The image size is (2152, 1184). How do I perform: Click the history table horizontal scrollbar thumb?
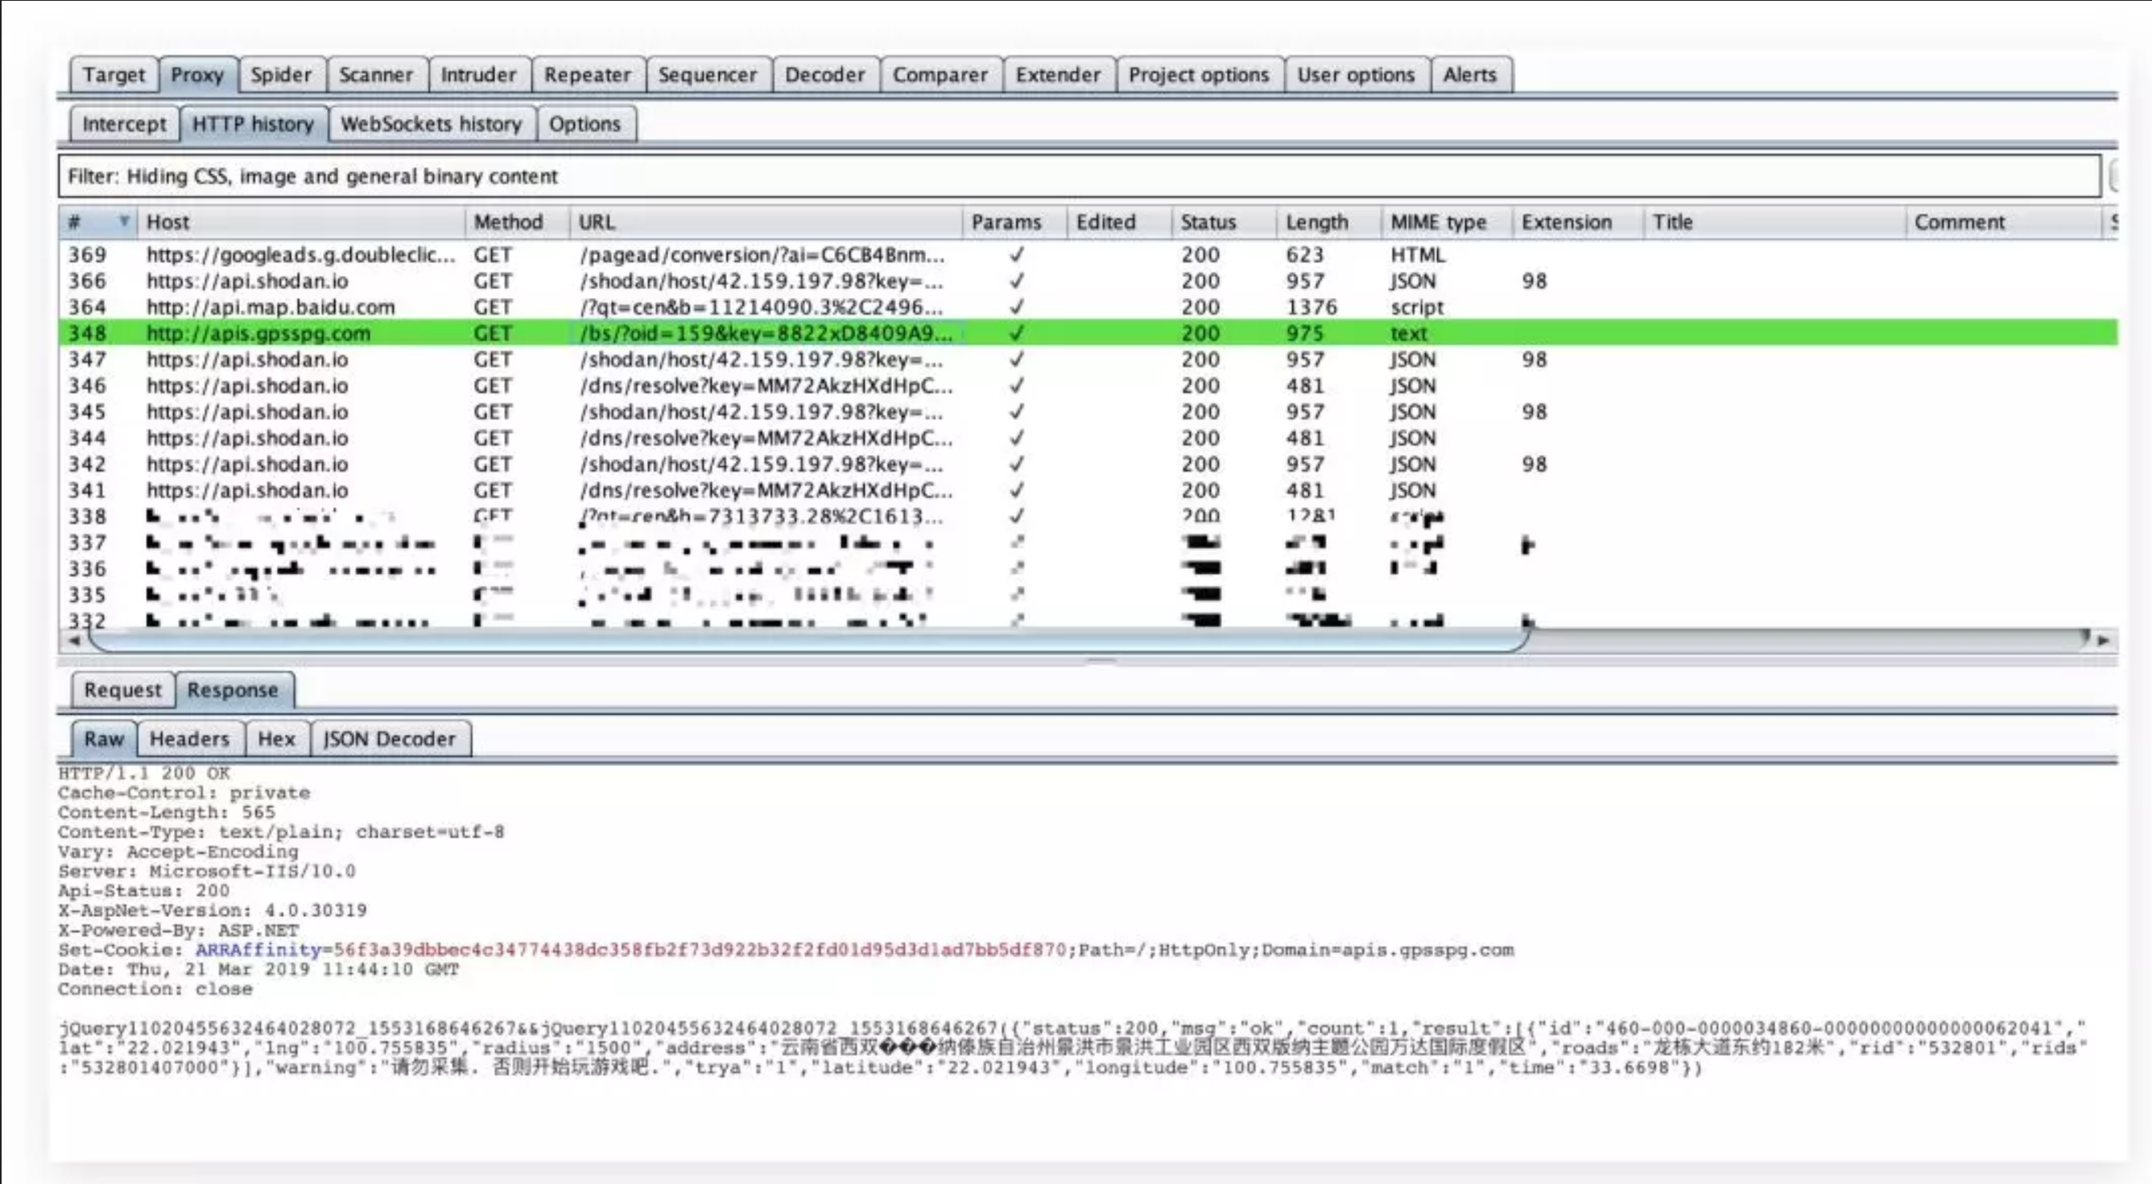point(808,642)
